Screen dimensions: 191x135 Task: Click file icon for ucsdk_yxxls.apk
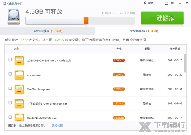[x=19, y=60]
